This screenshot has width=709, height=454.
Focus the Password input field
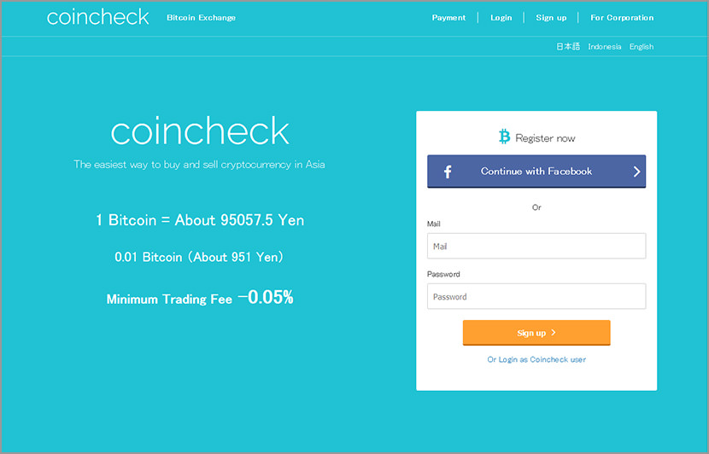point(536,296)
